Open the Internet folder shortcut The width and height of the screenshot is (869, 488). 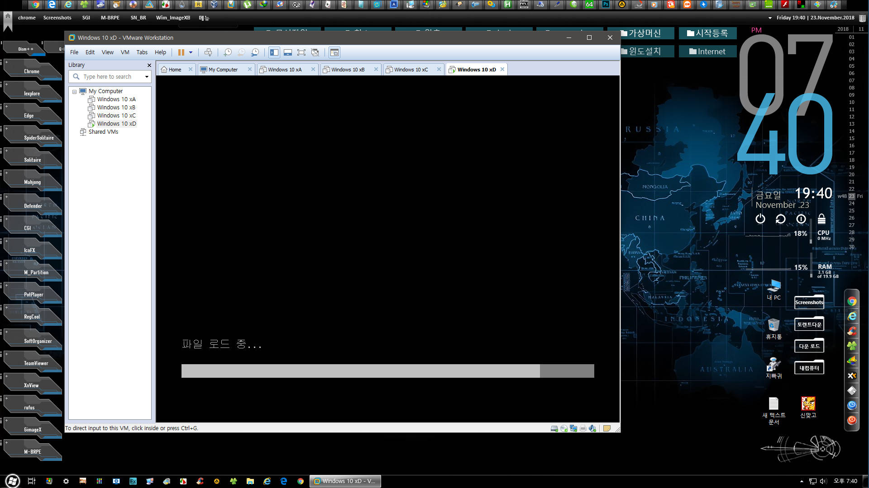pos(707,52)
